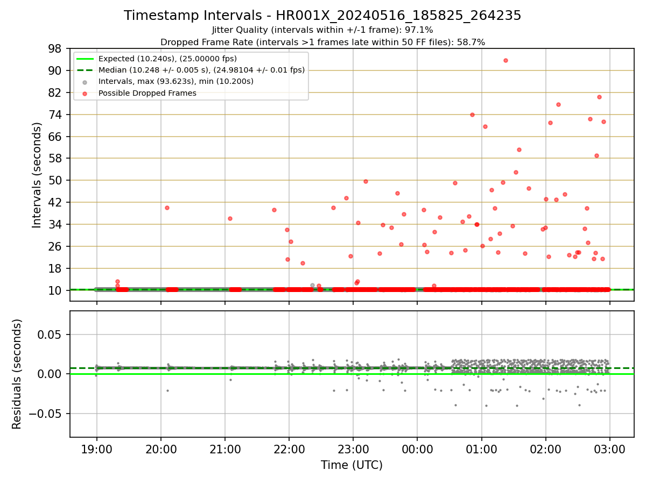Viewport: 646px width, 484px height.
Task: Click the red point near 02:50 at 80 seconds
Action: tap(599, 97)
